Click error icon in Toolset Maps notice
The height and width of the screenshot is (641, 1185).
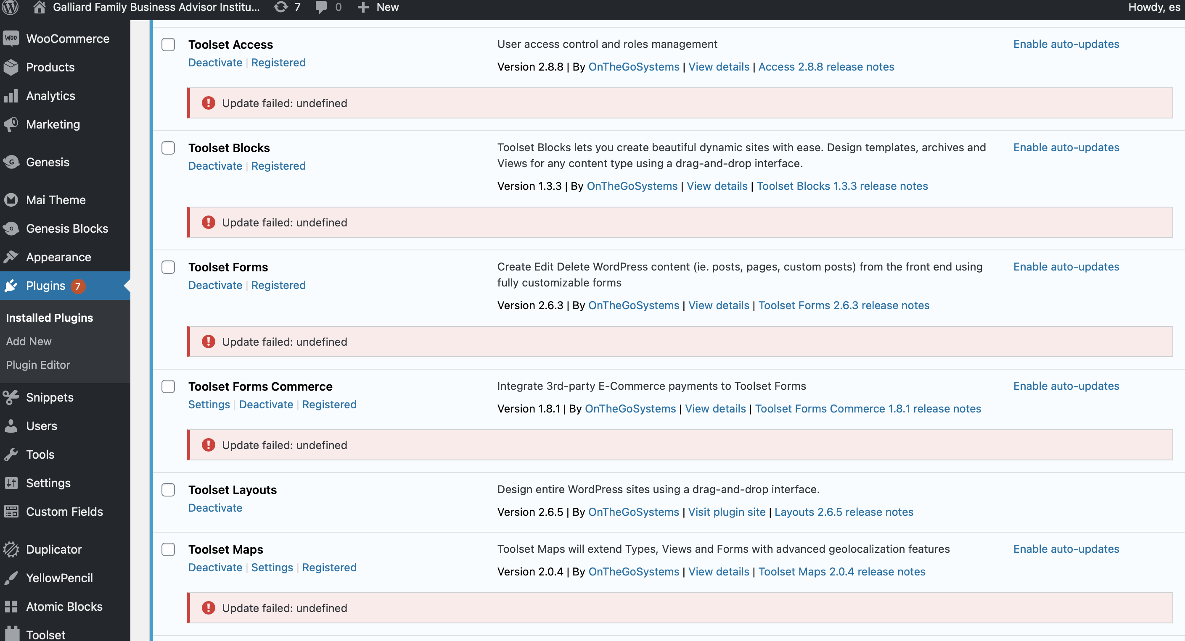click(209, 607)
